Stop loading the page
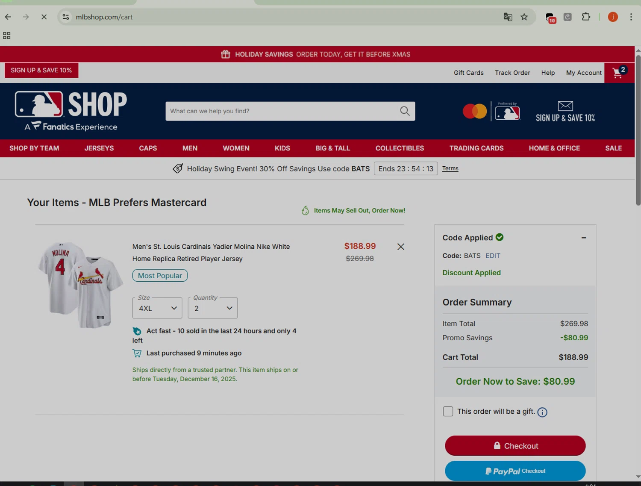 (x=44, y=17)
